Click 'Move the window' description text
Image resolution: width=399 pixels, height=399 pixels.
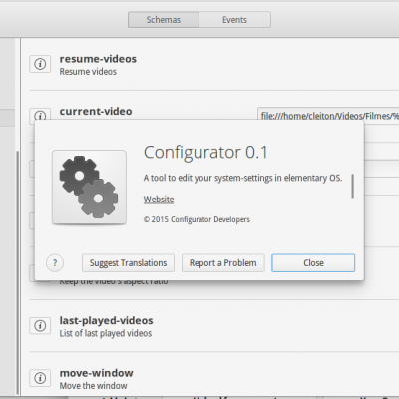pyautogui.click(x=93, y=386)
